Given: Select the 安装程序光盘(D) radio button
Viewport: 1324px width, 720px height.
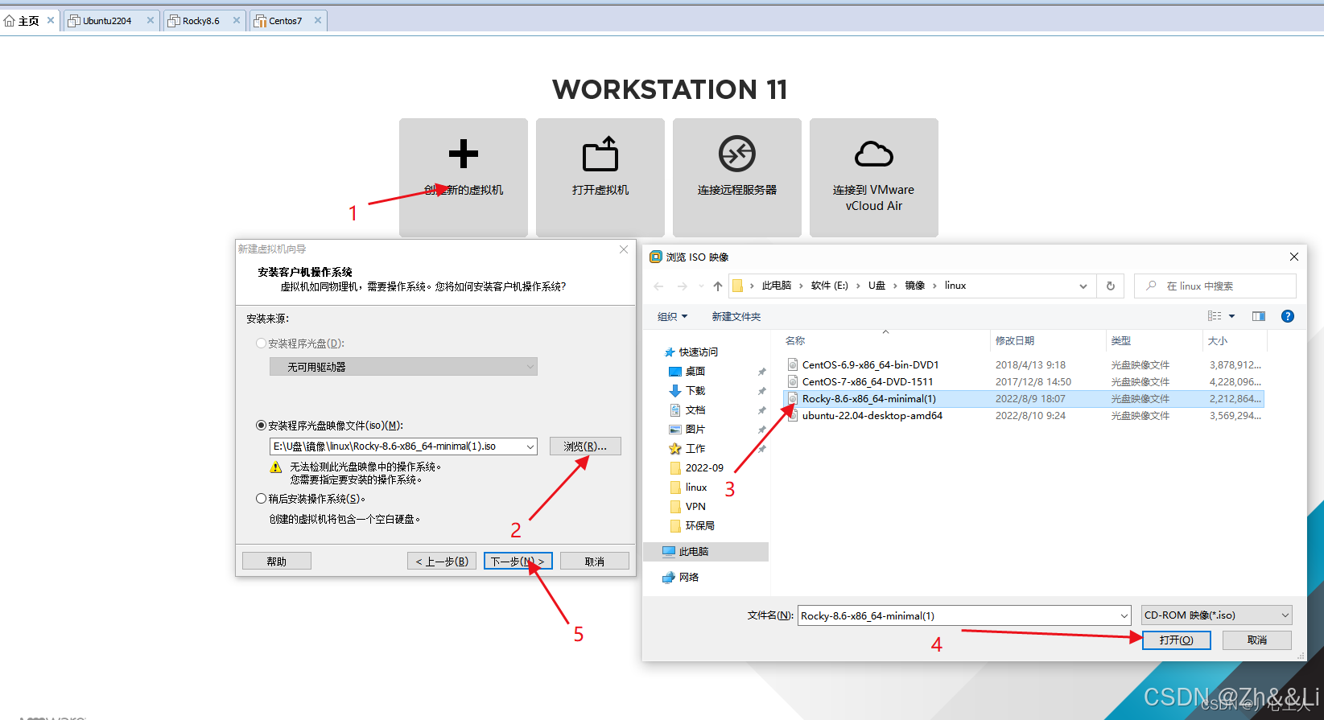Looking at the screenshot, I should pos(261,344).
